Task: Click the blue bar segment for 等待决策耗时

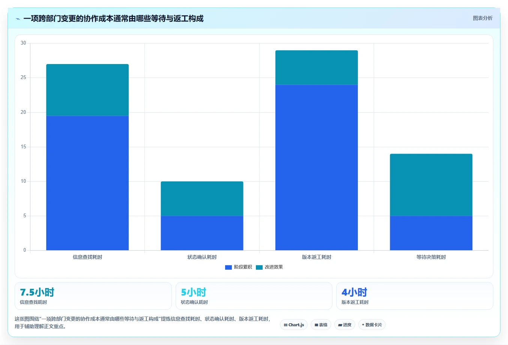Action: 431,233
